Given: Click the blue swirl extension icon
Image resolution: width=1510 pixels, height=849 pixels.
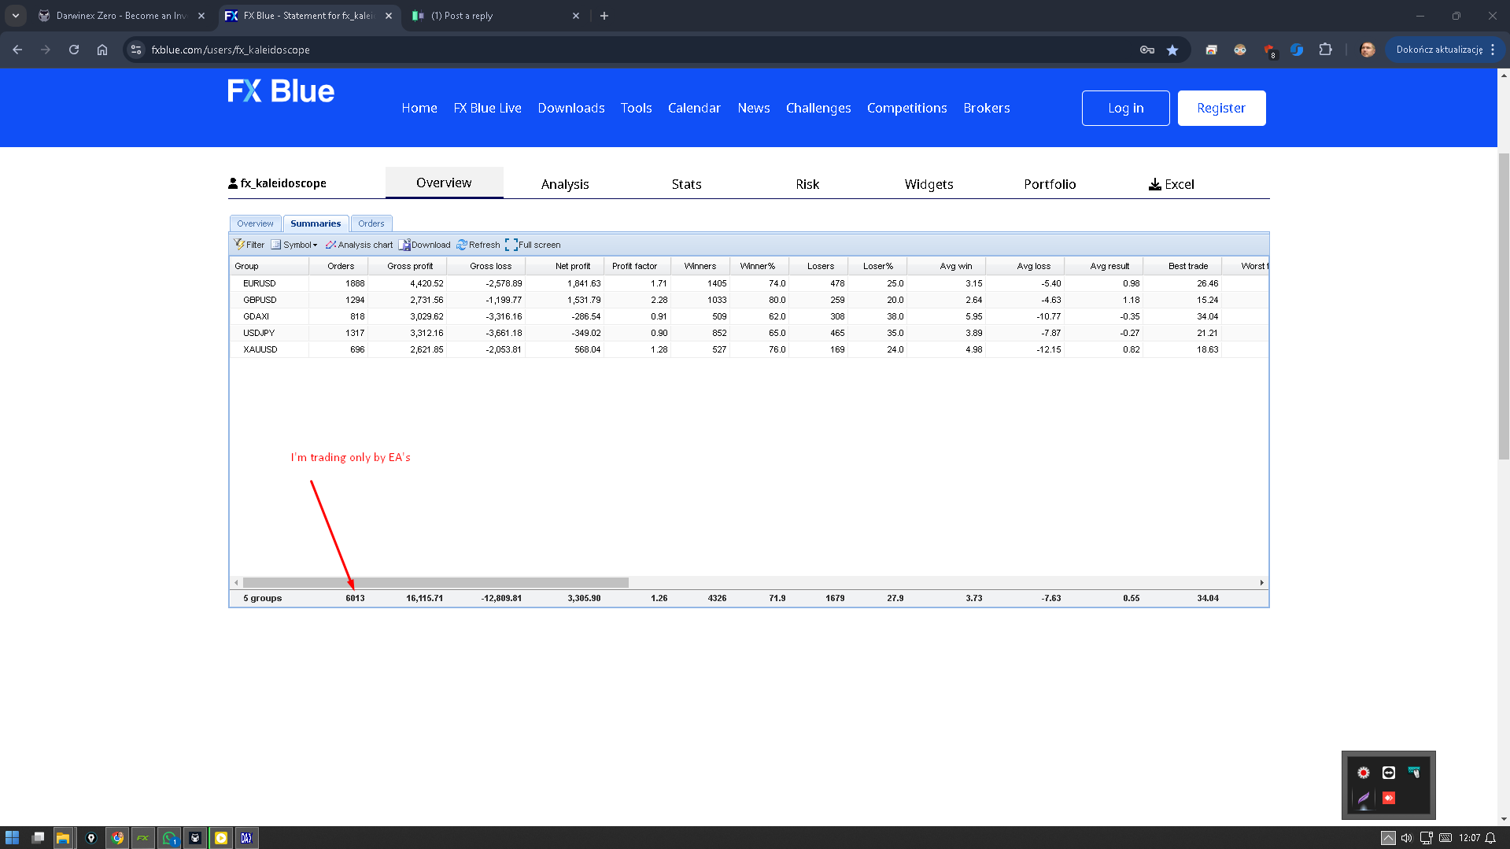Looking at the screenshot, I should pos(1297,50).
